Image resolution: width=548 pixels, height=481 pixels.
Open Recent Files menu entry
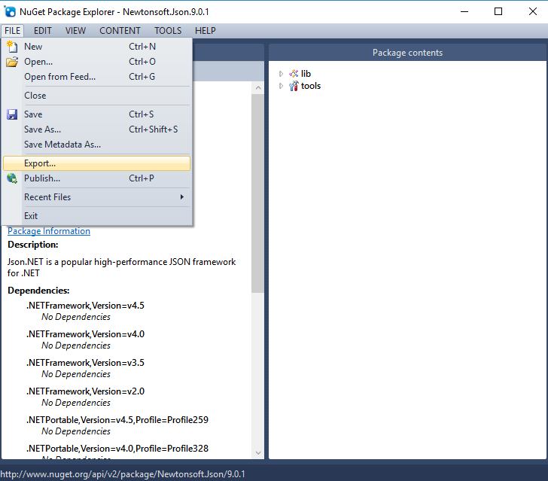click(x=97, y=197)
